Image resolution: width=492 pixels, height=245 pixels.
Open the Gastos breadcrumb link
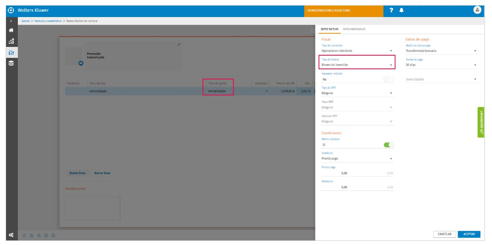point(26,21)
